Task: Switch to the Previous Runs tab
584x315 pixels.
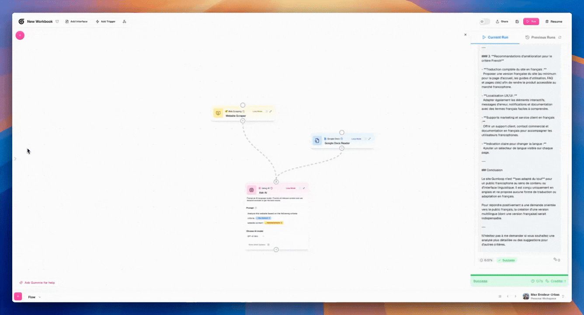Action: (541, 37)
